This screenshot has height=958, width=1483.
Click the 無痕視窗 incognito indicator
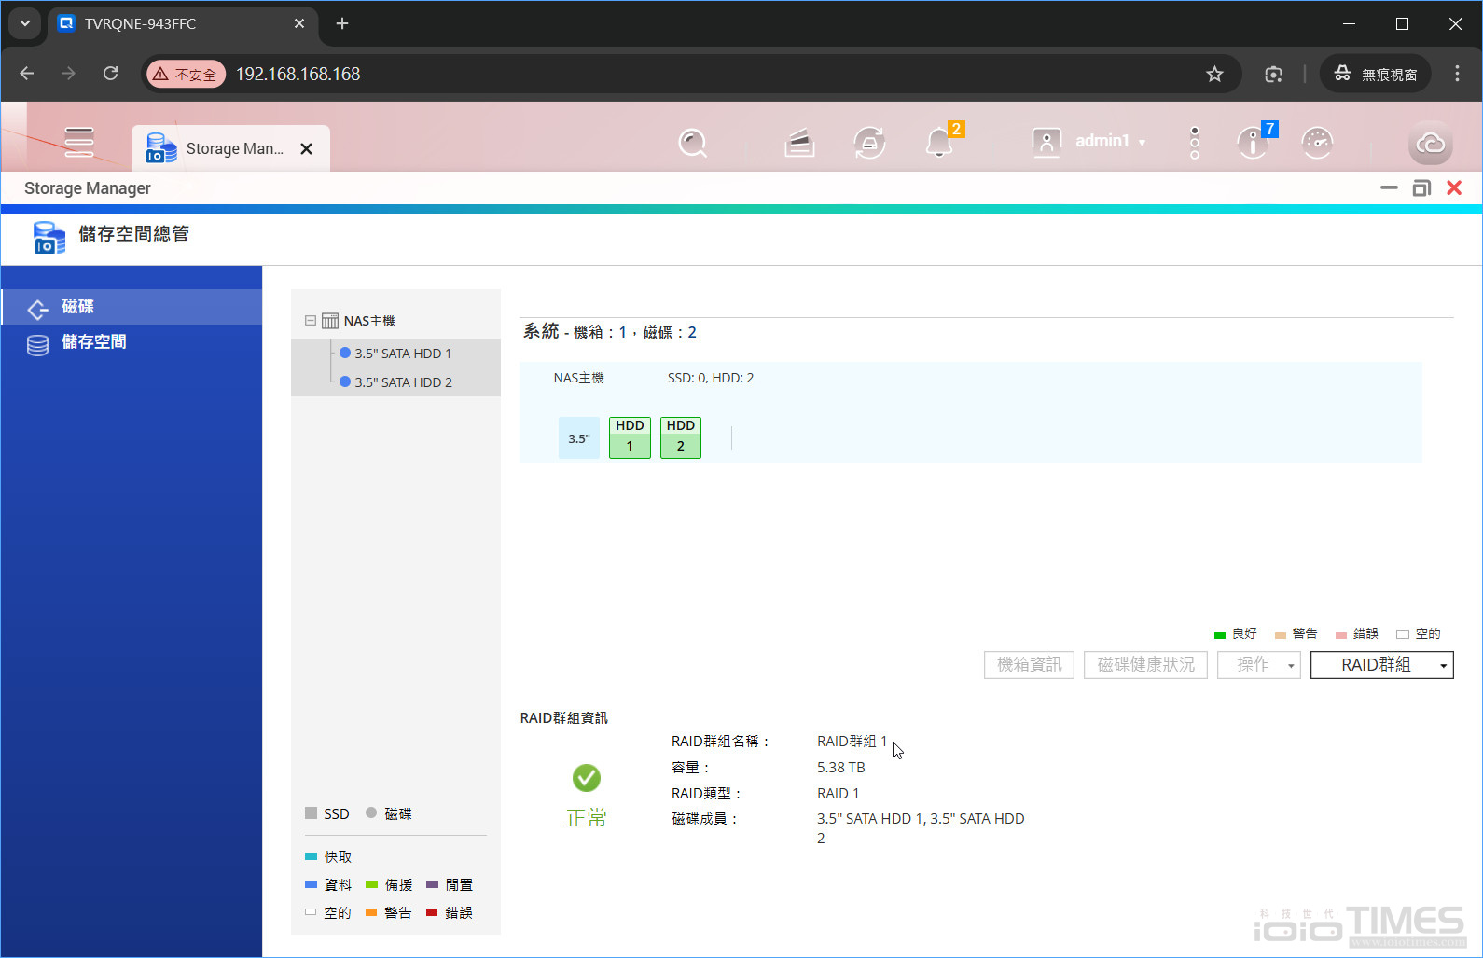(1375, 74)
